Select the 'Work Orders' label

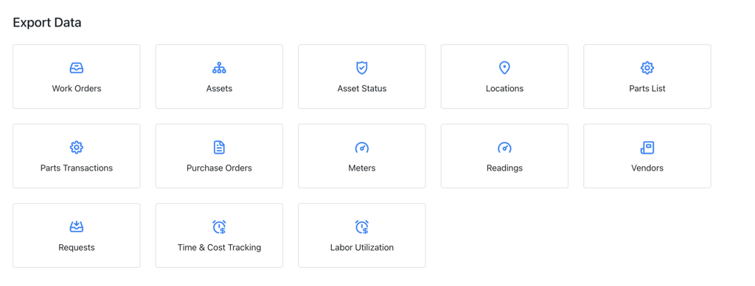coord(77,89)
